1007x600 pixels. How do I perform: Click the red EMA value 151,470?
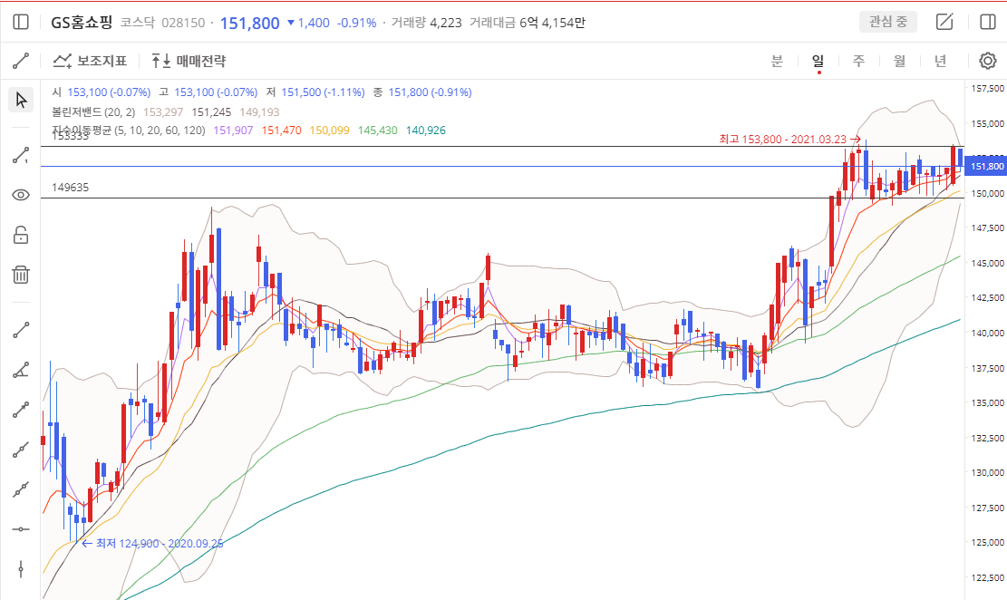tap(281, 131)
